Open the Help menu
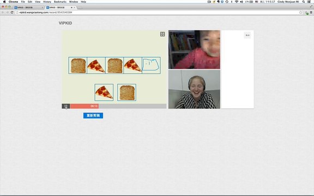This screenshot has height=196, width=314. (x=83, y=2)
